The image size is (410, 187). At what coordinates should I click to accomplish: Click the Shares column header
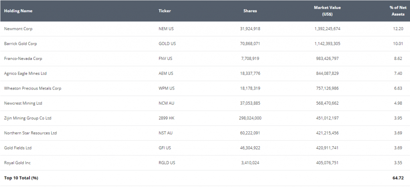[250, 11]
